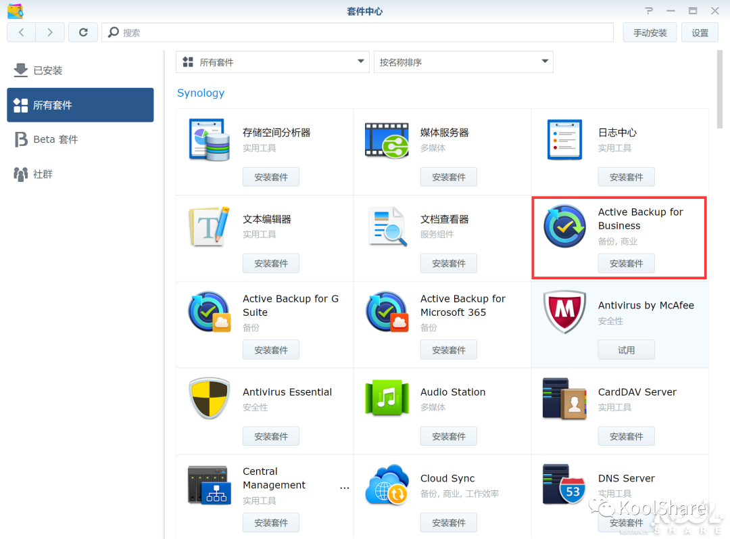Screen dimensions: 730x539
Task: Click the Package Center logo icon
Action: [x=16, y=11]
